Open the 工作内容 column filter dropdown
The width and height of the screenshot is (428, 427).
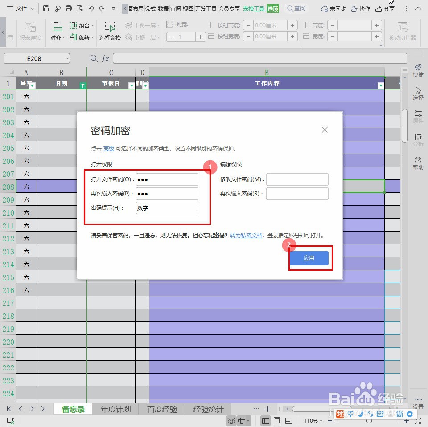click(x=380, y=86)
